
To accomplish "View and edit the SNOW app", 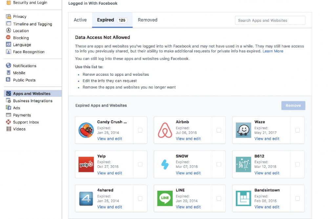I will tap(188, 173).
